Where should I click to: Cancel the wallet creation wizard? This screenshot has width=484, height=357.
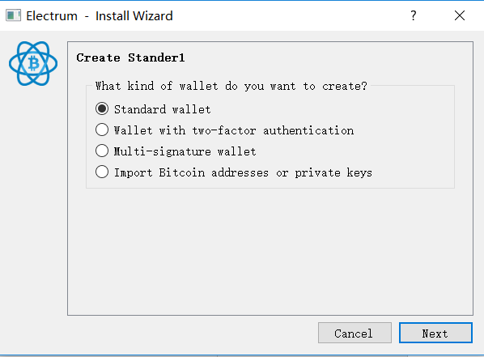pos(355,333)
